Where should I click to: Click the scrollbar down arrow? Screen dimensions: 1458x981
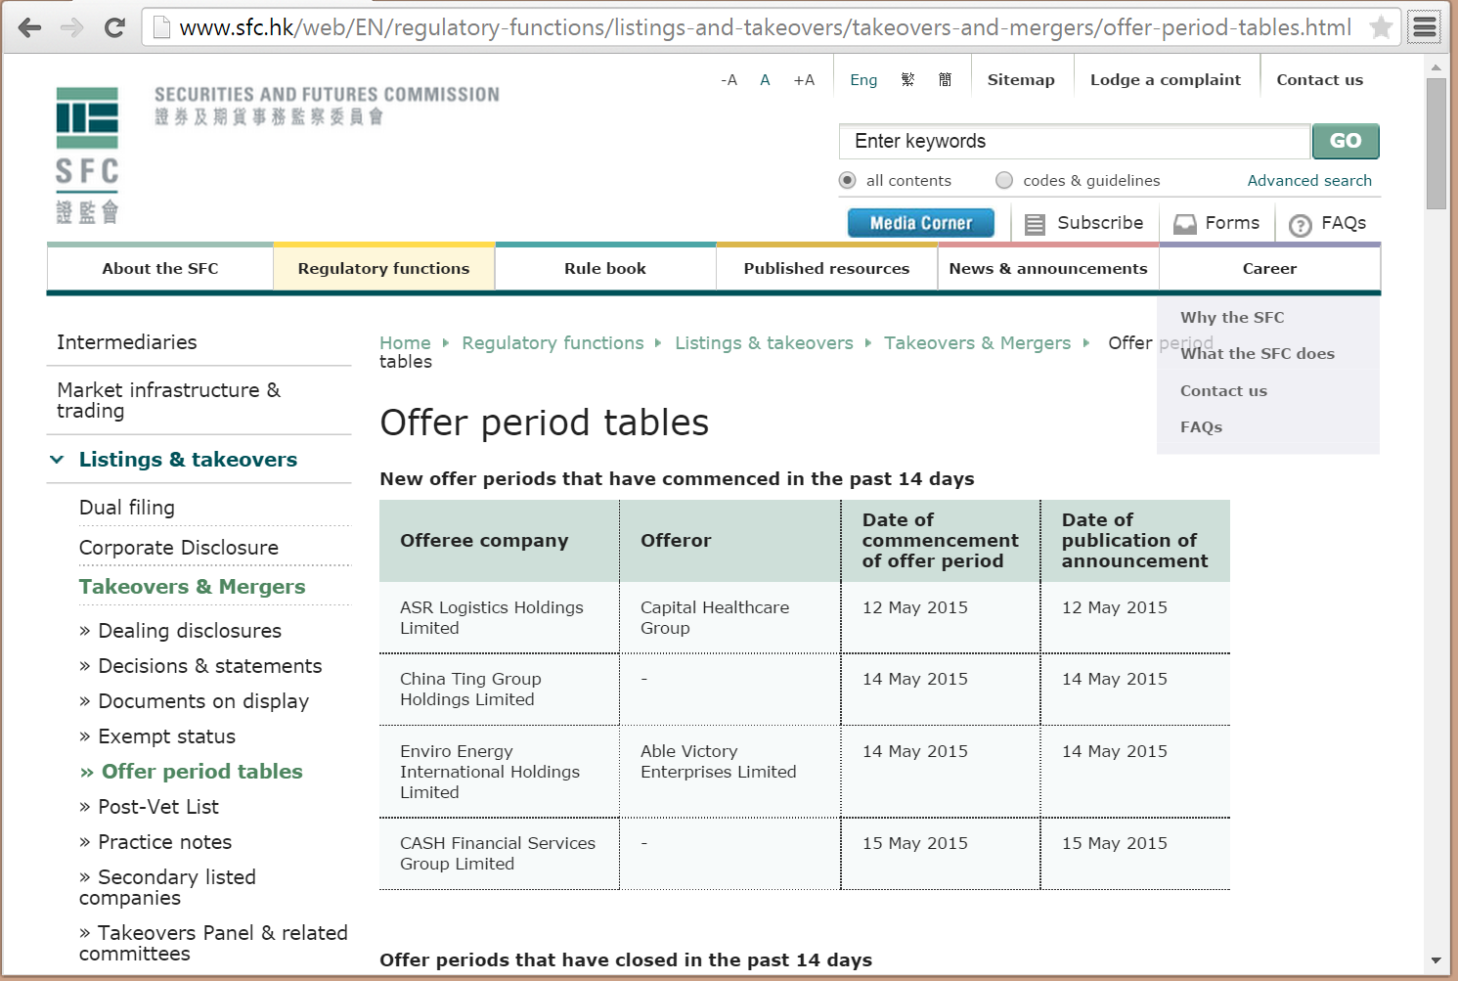point(1436,960)
